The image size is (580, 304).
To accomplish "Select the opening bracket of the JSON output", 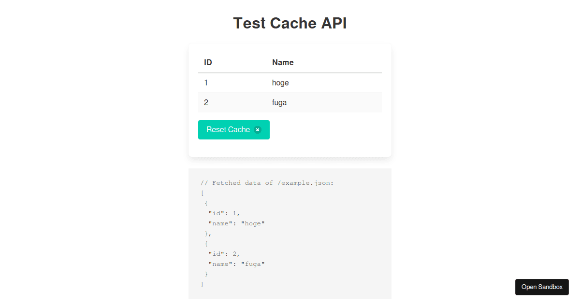I will tap(202, 193).
